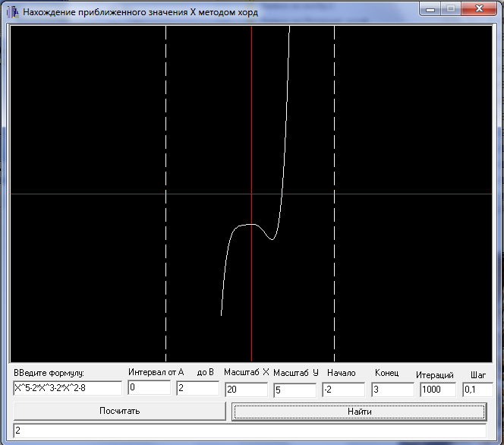
Task: Click the label 'Итераций'
Action: (435, 375)
